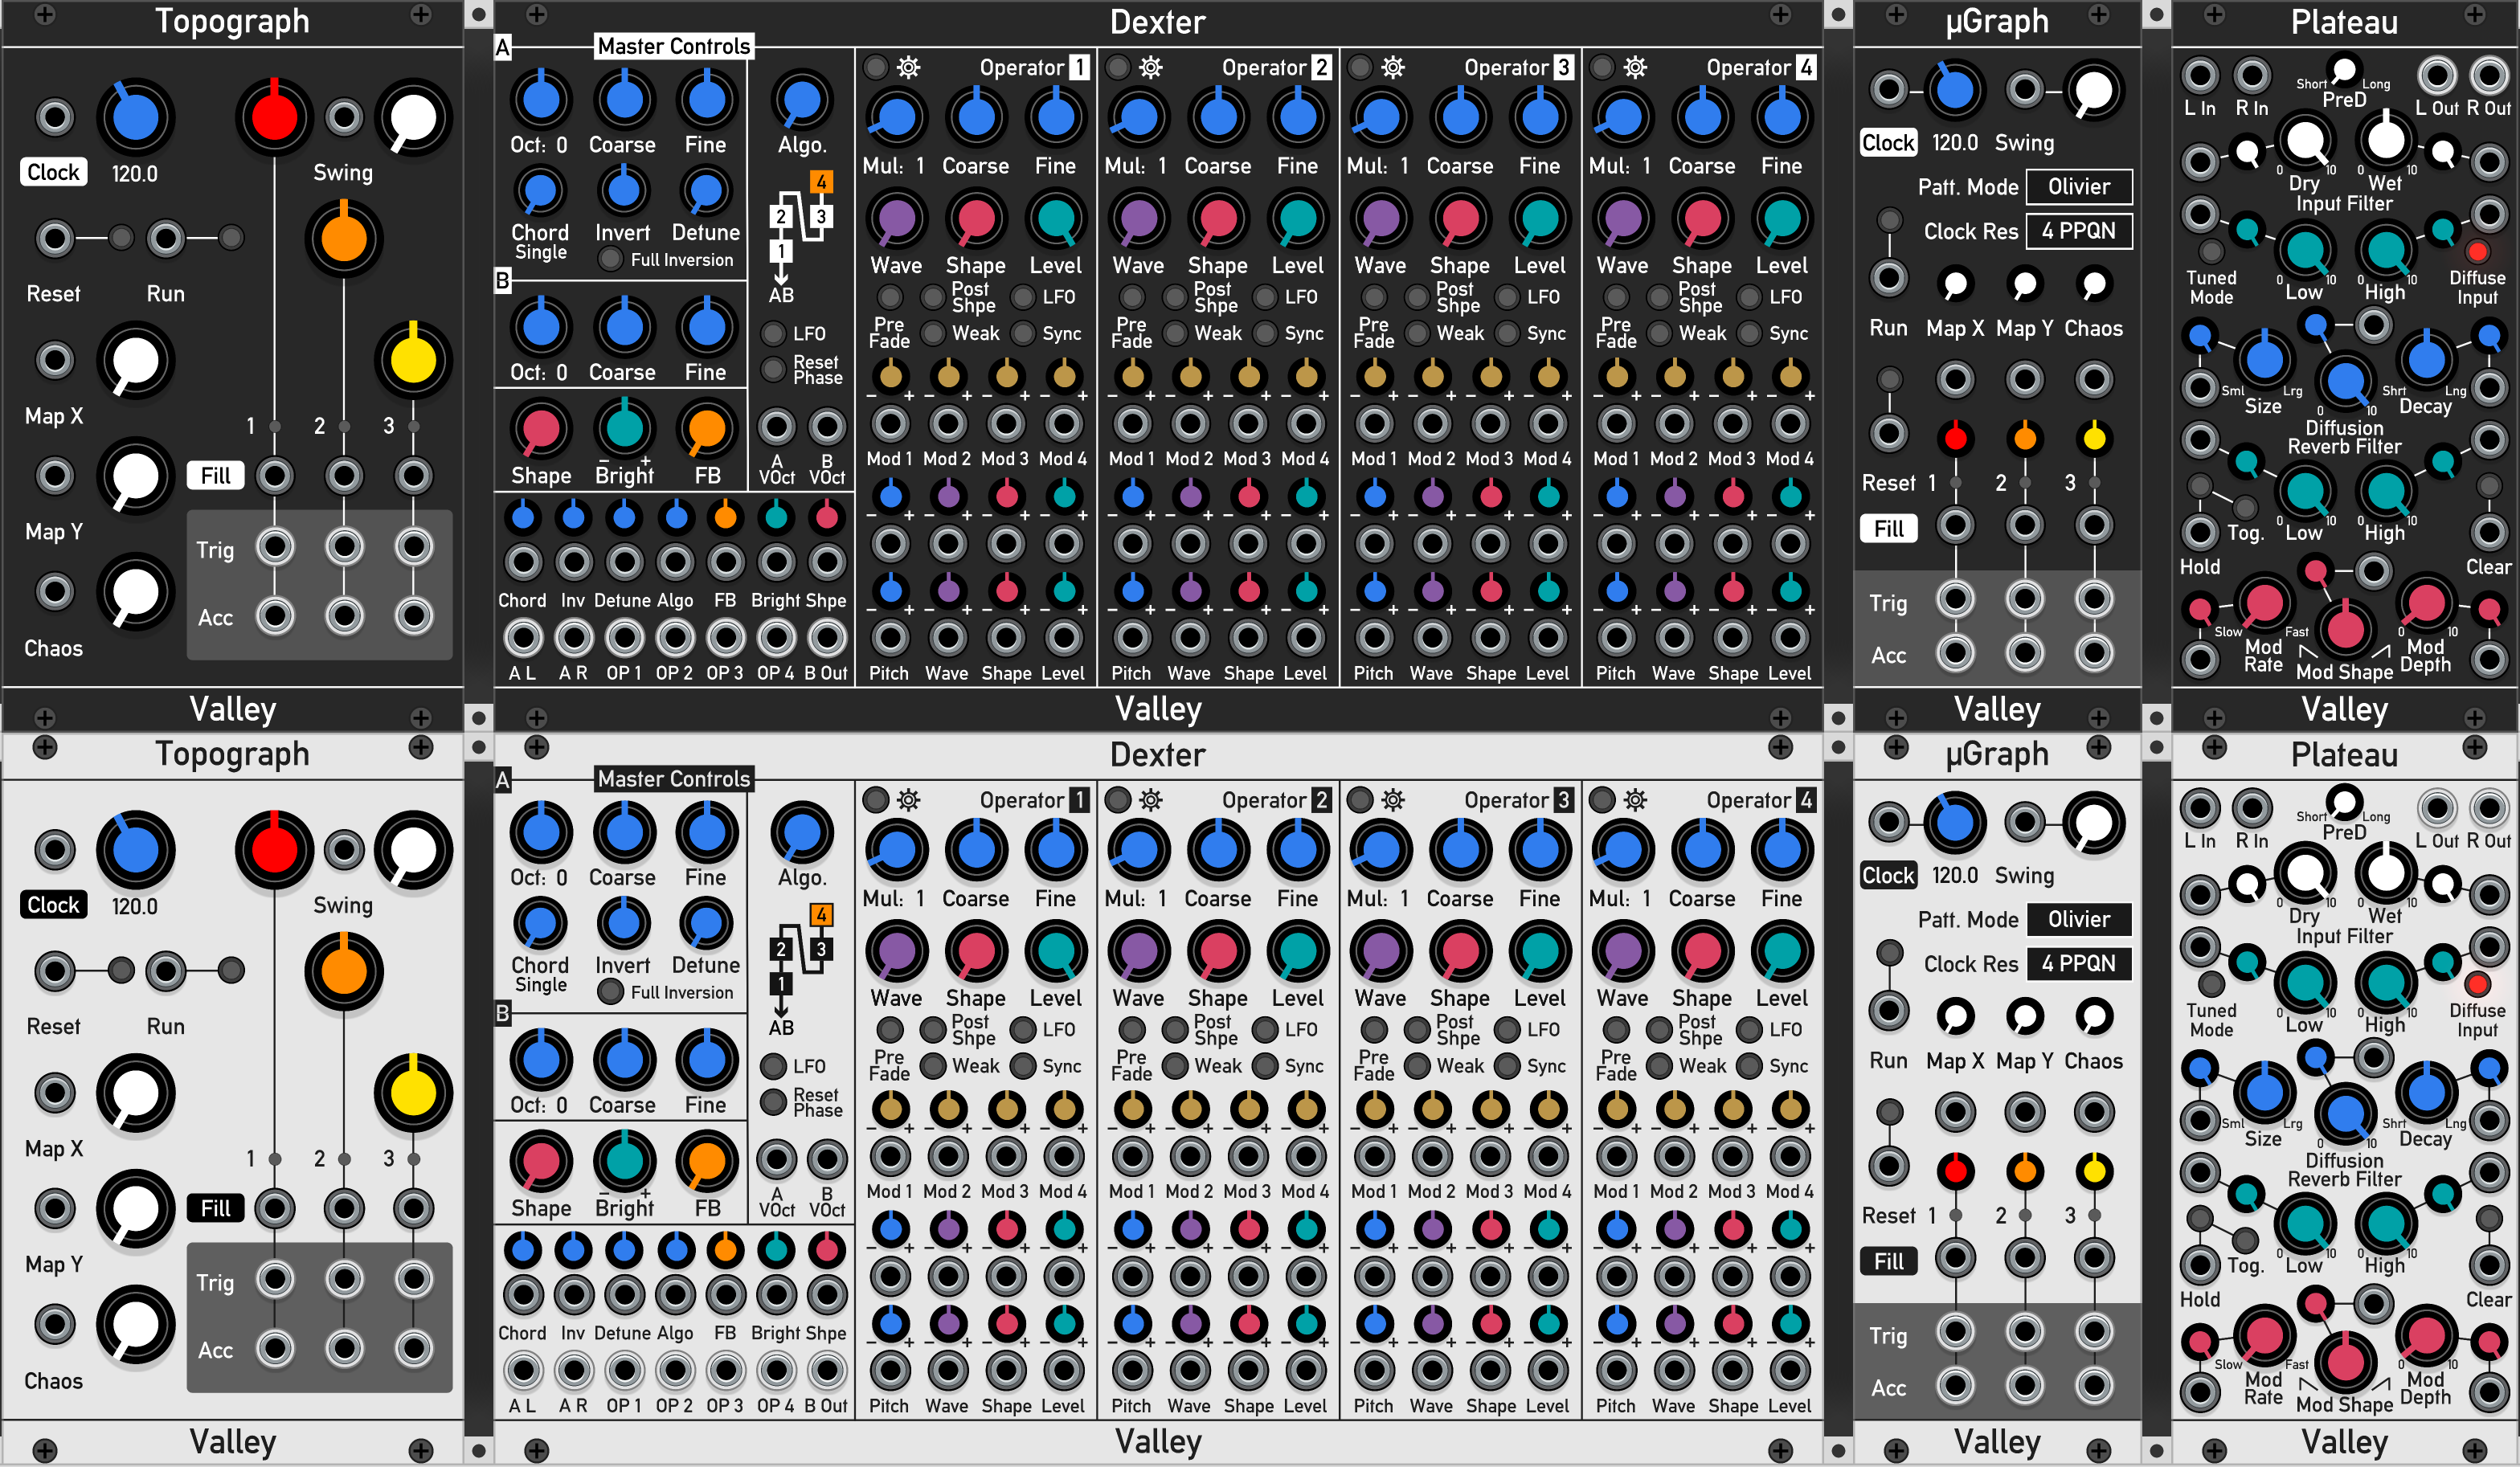Open Patt. Mode Olivier selector on dark µGraph
This screenshot has height=1467, width=2520.
(x=2078, y=187)
